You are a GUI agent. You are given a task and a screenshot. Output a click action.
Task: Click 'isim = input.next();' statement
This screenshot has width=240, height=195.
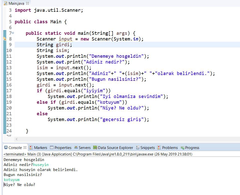pos(64,68)
